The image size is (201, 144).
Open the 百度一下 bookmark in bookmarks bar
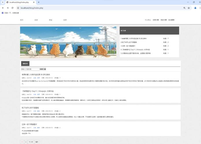pos(10,13)
